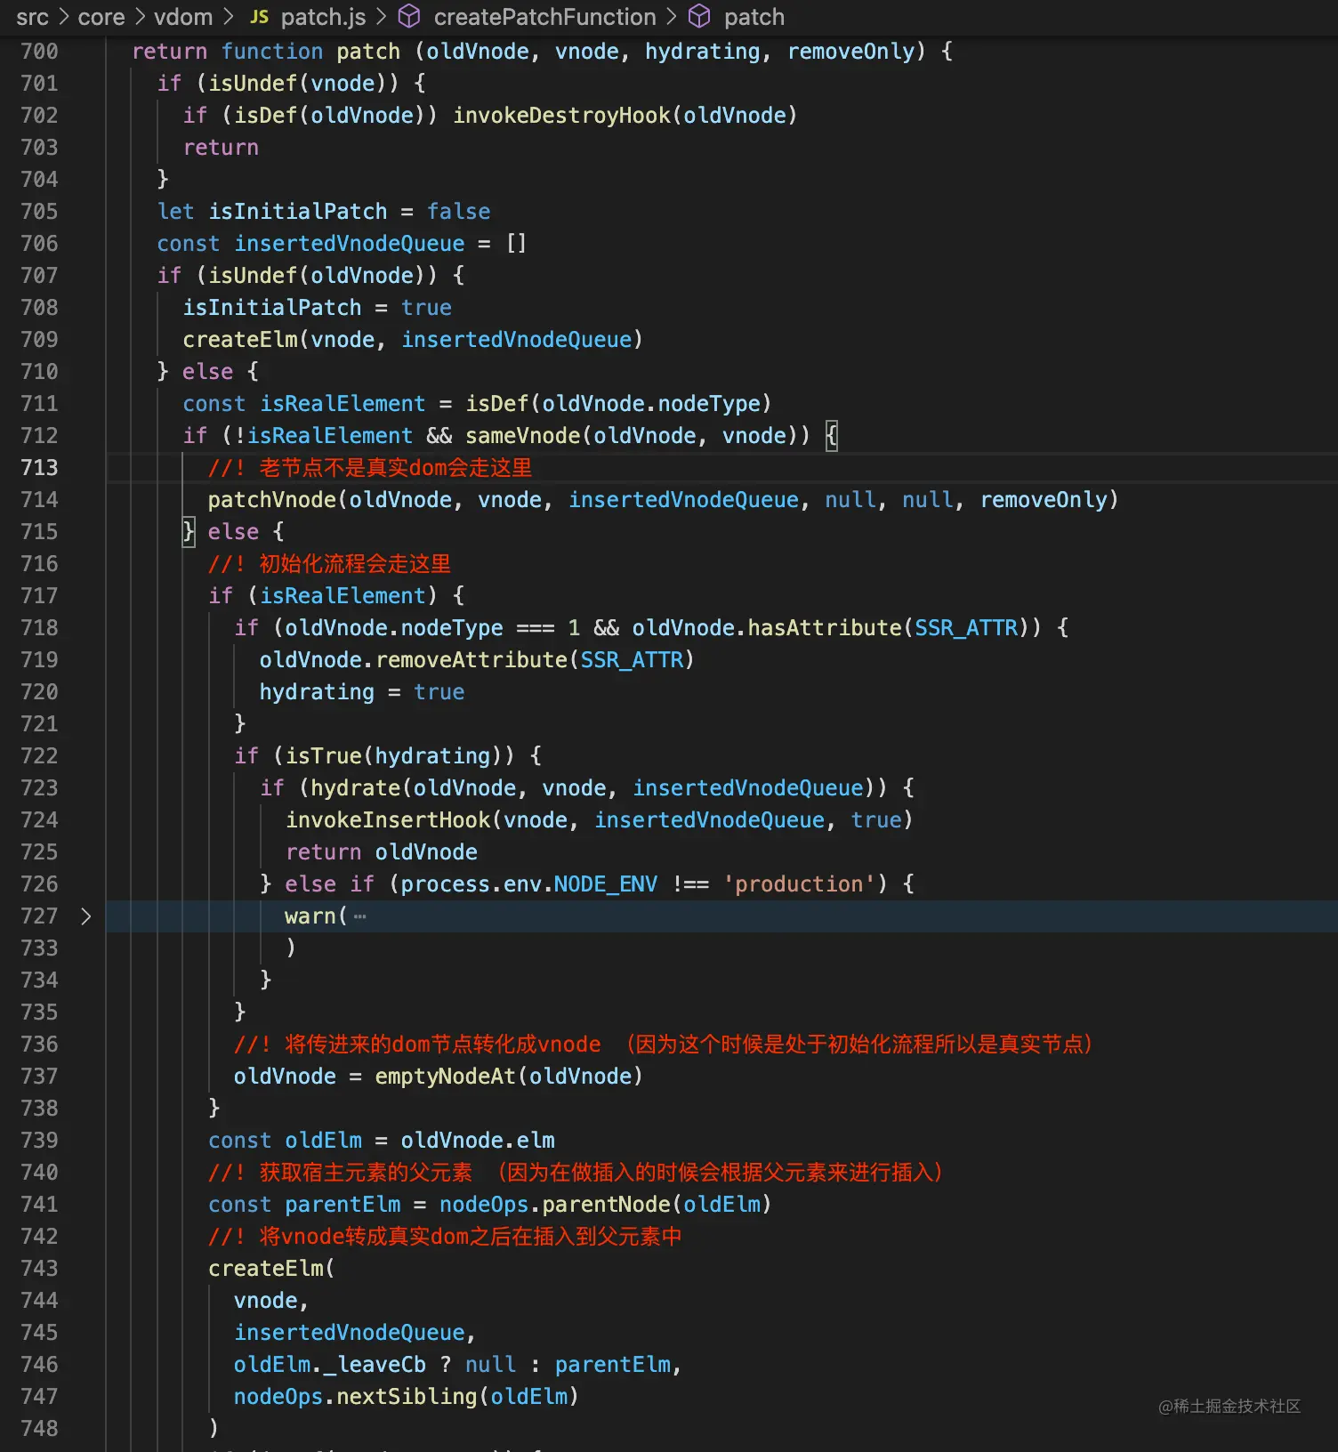The height and width of the screenshot is (1452, 1338).
Task: Click the JS file icon in breadcrumb
Action: 259,17
